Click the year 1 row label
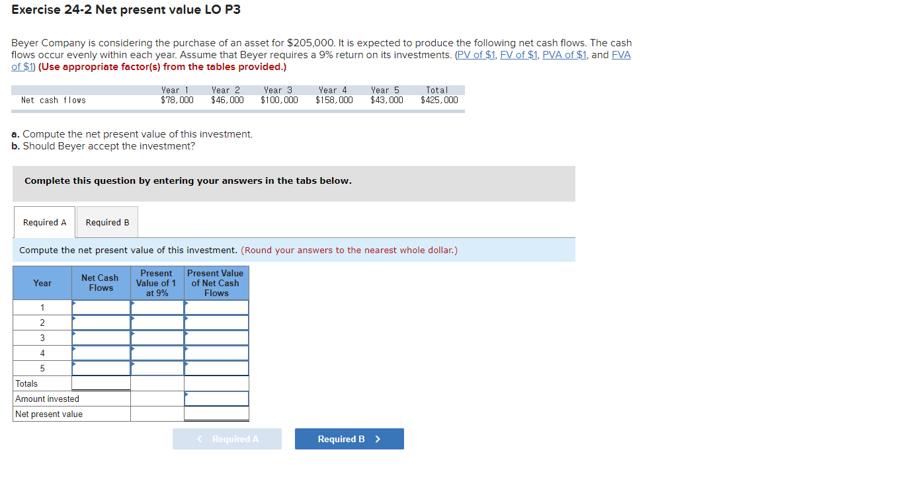 click(42, 307)
